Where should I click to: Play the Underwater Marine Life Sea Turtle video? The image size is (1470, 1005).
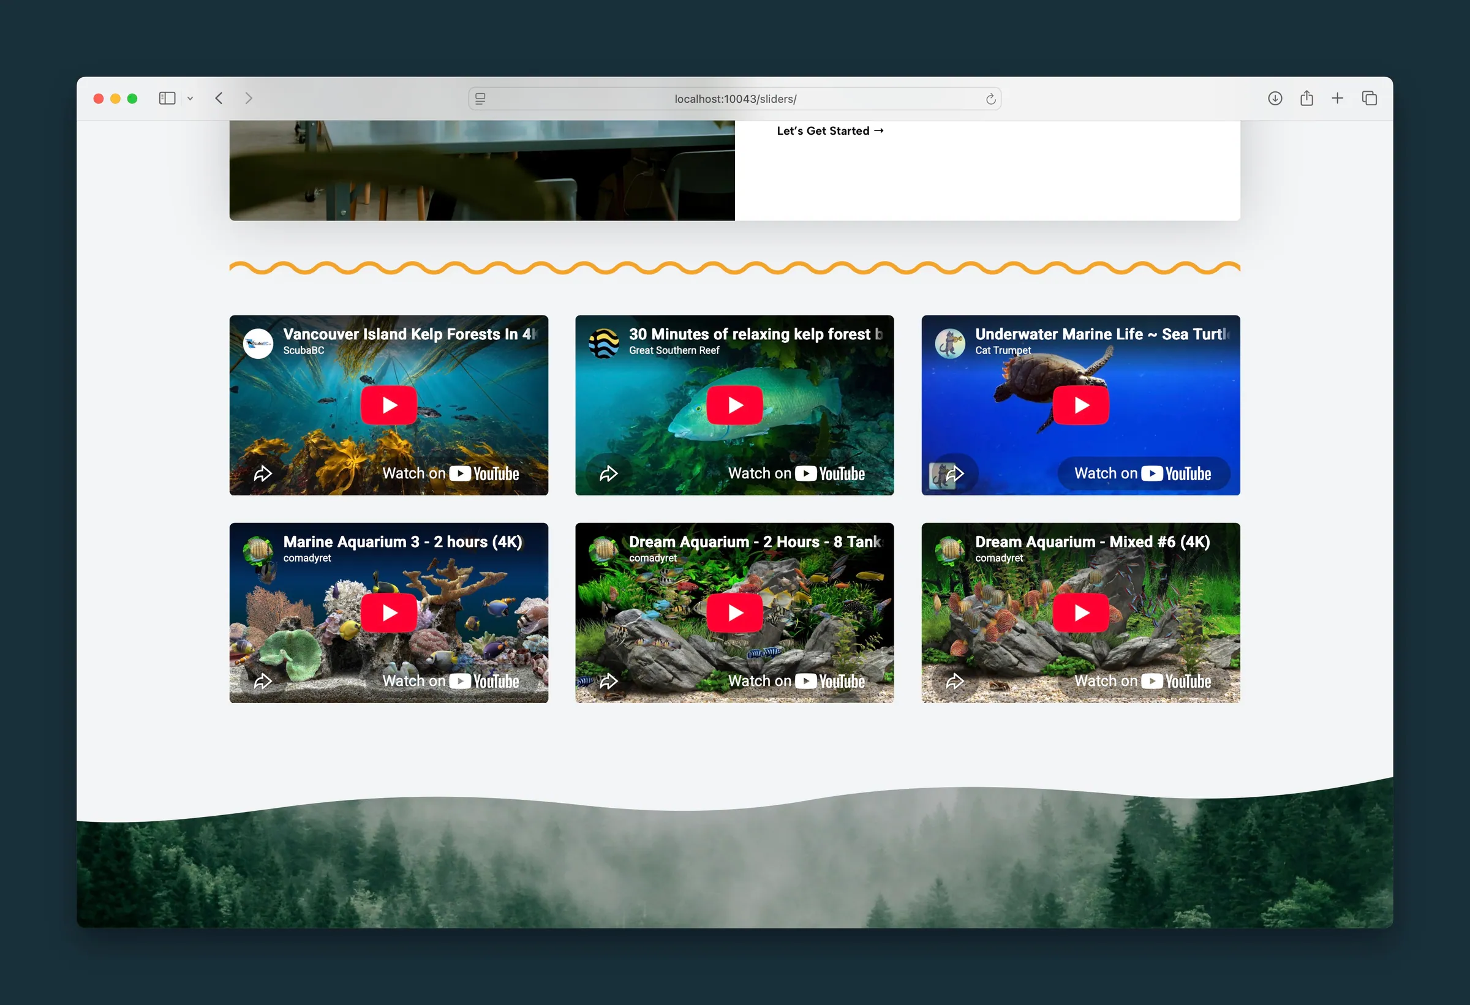[x=1080, y=405]
